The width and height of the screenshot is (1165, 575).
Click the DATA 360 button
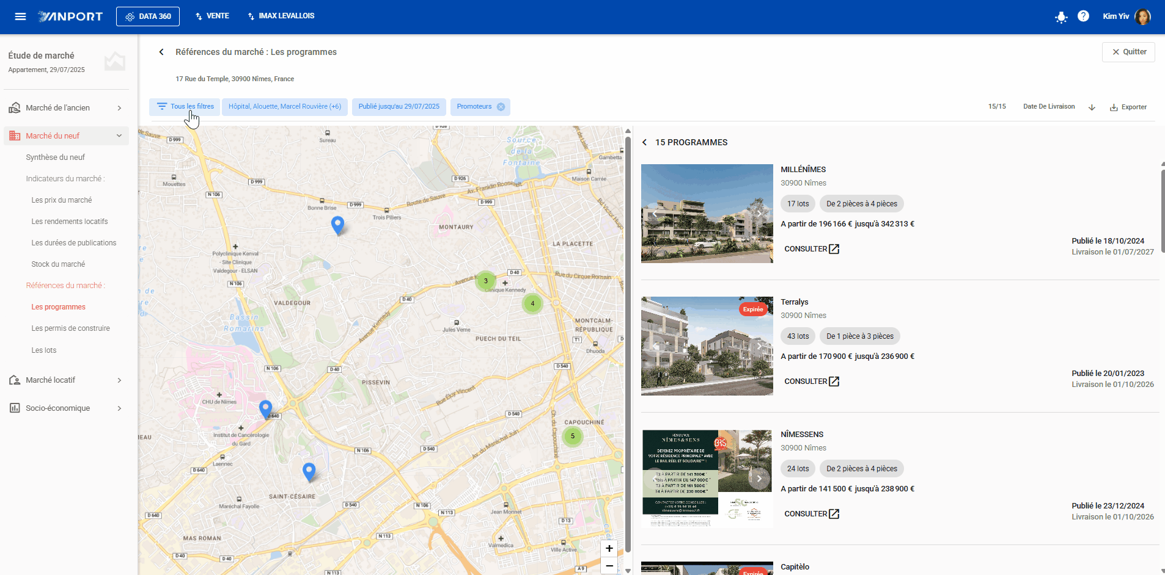point(148,16)
